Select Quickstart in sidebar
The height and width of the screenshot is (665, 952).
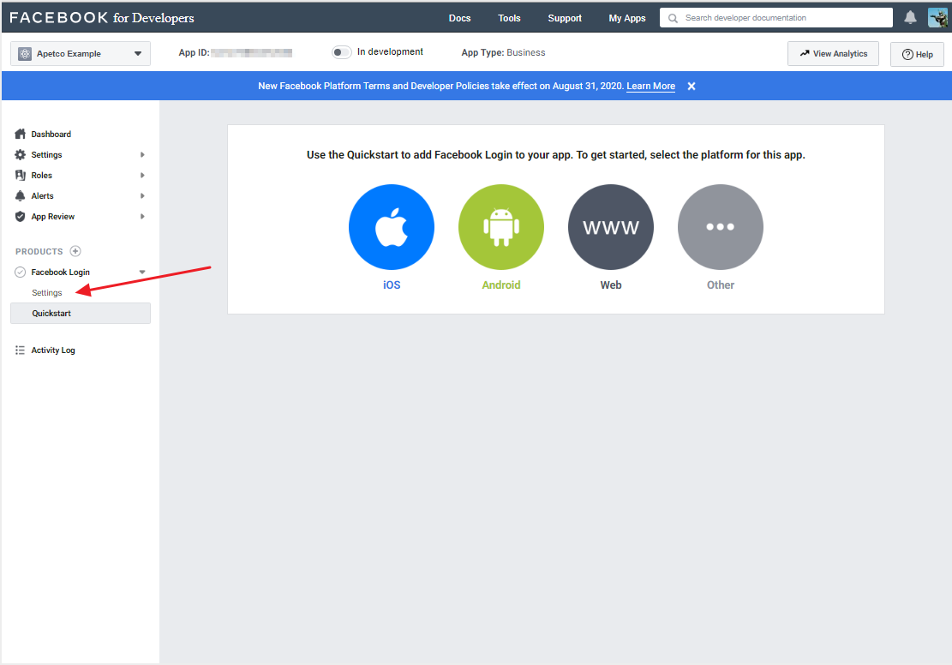[x=81, y=314]
